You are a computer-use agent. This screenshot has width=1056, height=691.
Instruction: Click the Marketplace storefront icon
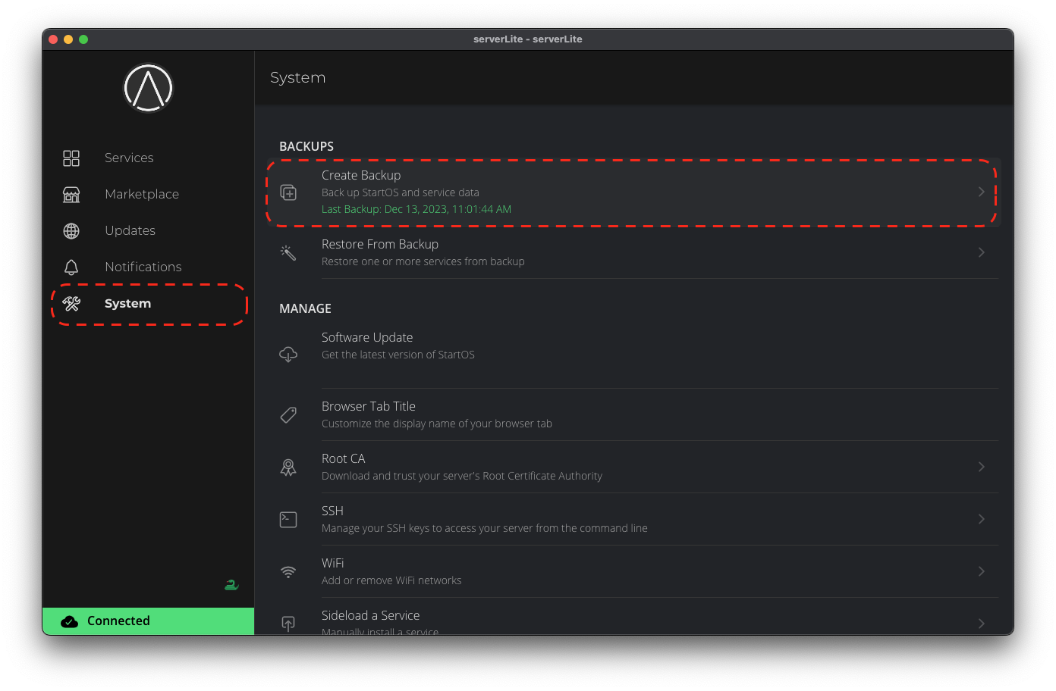click(71, 194)
